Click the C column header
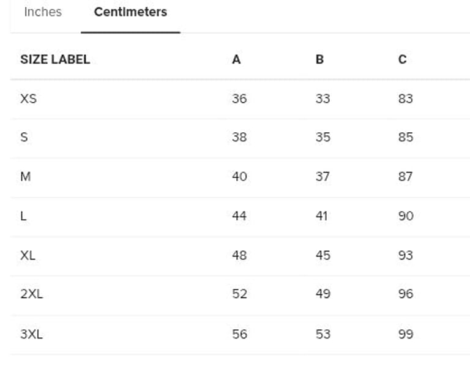 pyautogui.click(x=402, y=59)
